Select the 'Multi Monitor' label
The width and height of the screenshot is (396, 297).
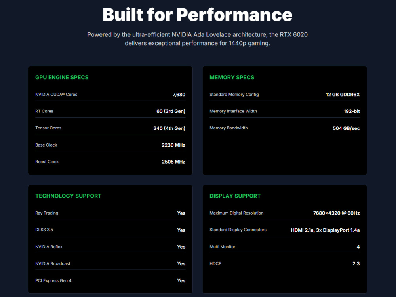222,247
